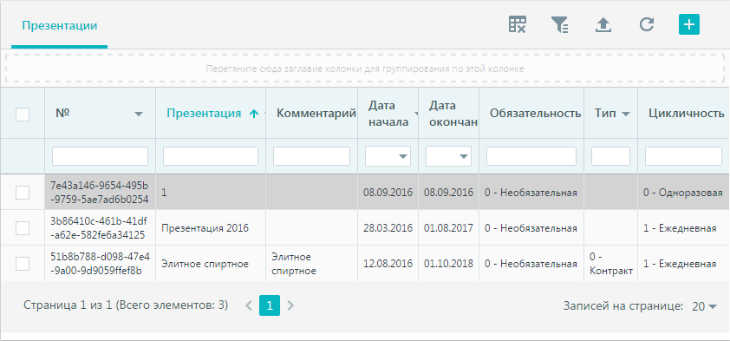The image size is (730, 341).
Task: Open the Тип column header dropdown arrow
Action: pyautogui.click(x=625, y=115)
